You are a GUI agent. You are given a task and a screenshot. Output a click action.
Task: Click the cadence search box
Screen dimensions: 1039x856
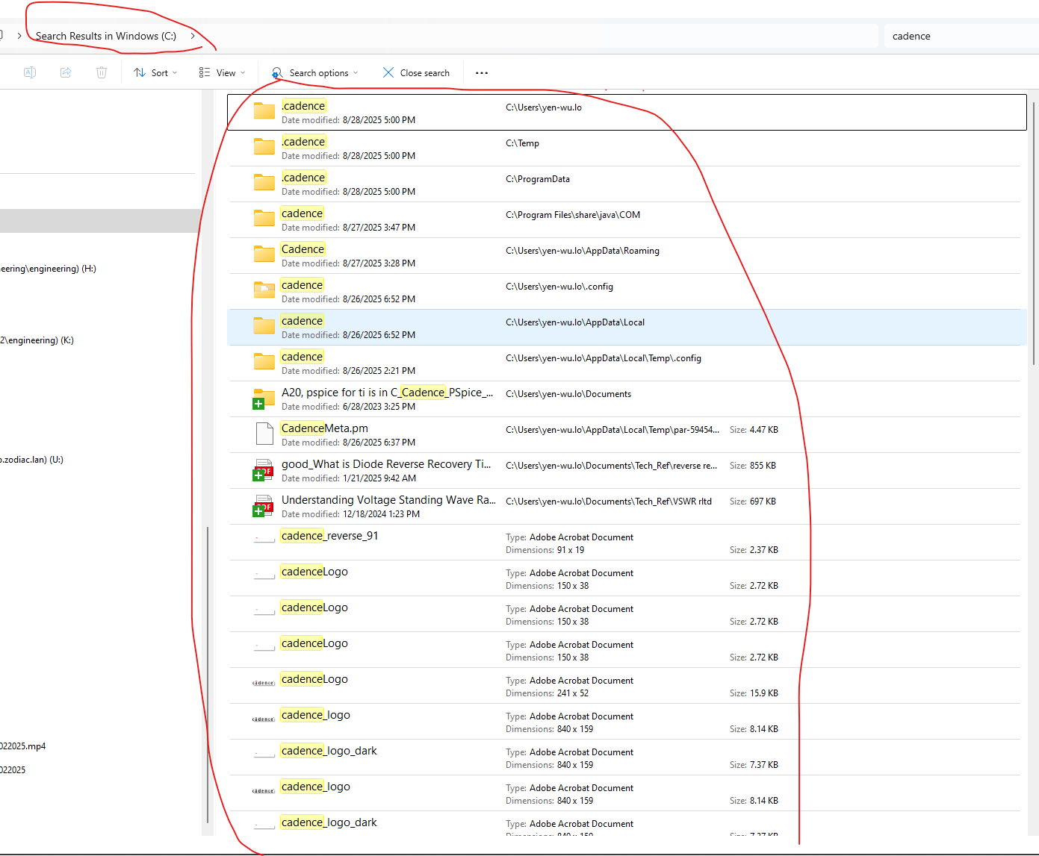click(x=961, y=36)
